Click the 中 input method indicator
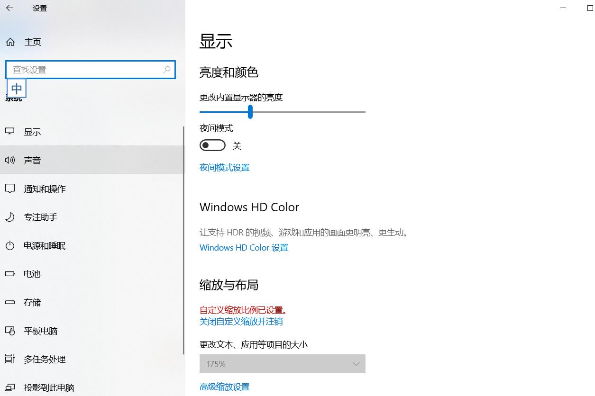The width and height of the screenshot is (595, 396). click(17, 88)
